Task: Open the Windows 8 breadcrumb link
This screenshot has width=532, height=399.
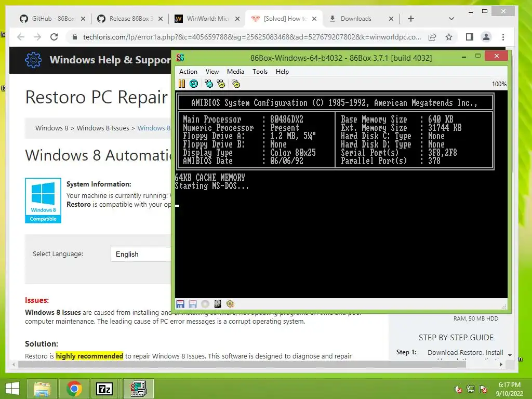Action: [x=51, y=128]
